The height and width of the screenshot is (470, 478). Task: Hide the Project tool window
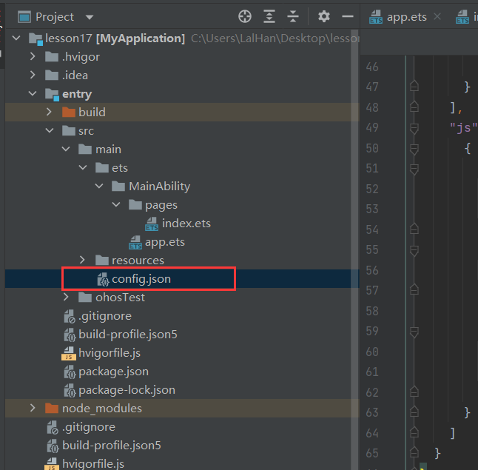click(x=348, y=16)
